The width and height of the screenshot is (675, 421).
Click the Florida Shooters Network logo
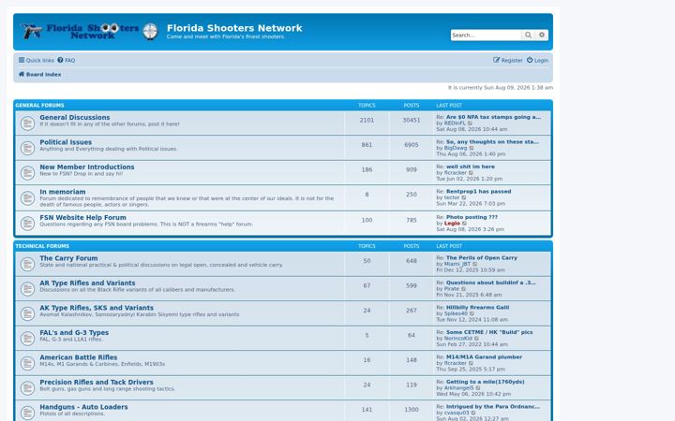pyautogui.click(x=90, y=31)
